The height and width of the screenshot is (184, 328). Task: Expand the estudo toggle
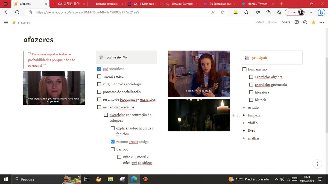[244, 108]
